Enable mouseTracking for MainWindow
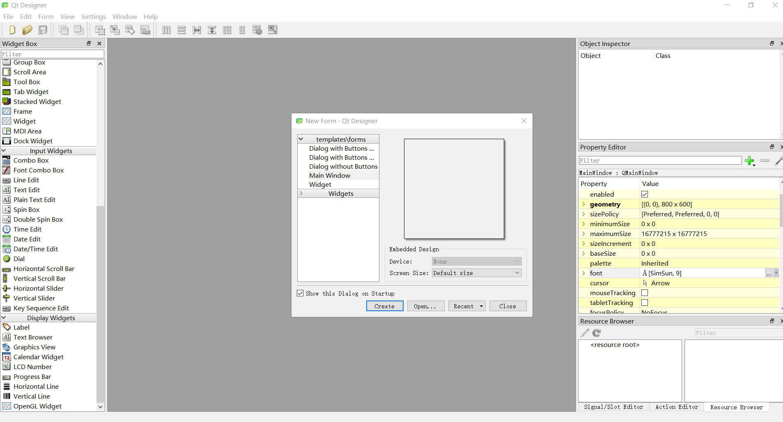Screen dimensions: 783x422 pyautogui.click(x=645, y=293)
